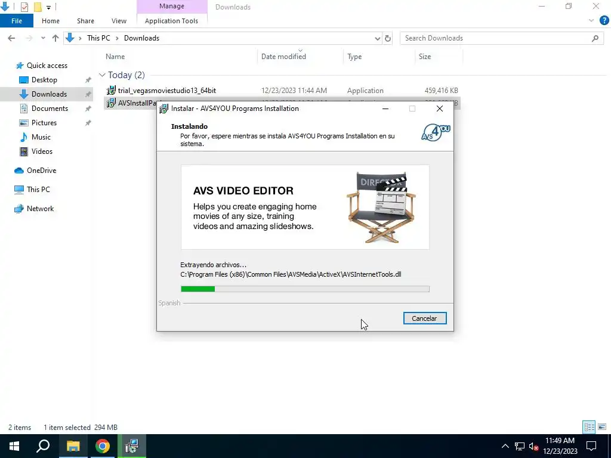
Task: Click the network tray icon
Action: click(520, 446)
